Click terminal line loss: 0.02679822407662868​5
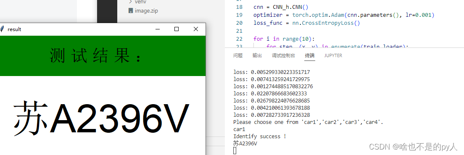The image size is (464, 155). pos(272,100)
